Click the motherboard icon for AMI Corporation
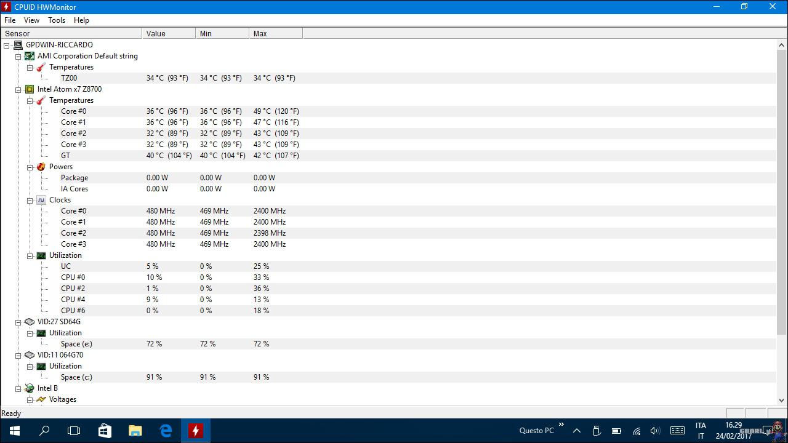This screenshot has width=788, height=443. [29, 56]
